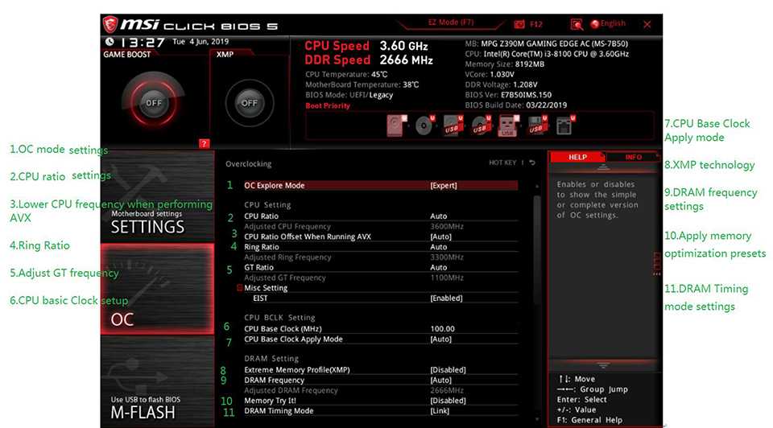Click the hot key back arrow icon
Image resolution: width=773 pixels, height=428 pixels.
[x=532, y=163]
